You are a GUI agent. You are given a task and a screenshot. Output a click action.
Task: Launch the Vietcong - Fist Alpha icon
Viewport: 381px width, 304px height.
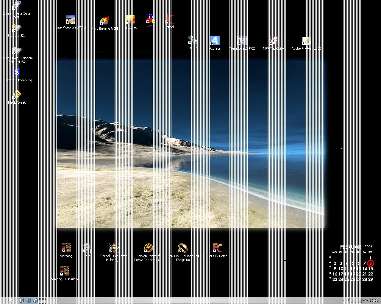pyautogui.click(x=64, y=271)
